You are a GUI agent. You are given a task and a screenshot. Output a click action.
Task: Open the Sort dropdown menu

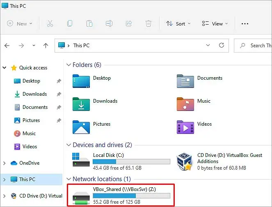tap(178, 24)
